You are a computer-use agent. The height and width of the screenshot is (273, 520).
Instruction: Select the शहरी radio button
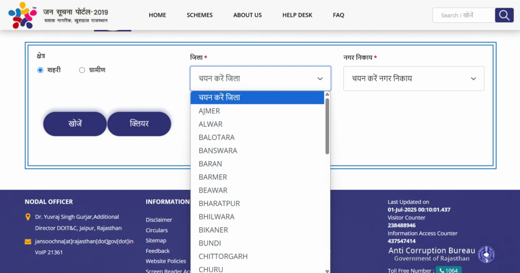(x=41, y=70)
